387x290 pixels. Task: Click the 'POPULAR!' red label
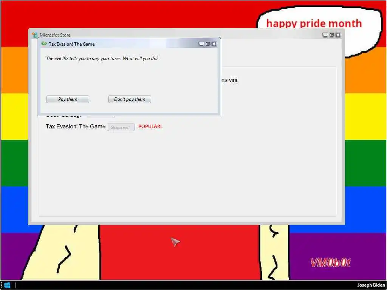click(x=150, y=126)
